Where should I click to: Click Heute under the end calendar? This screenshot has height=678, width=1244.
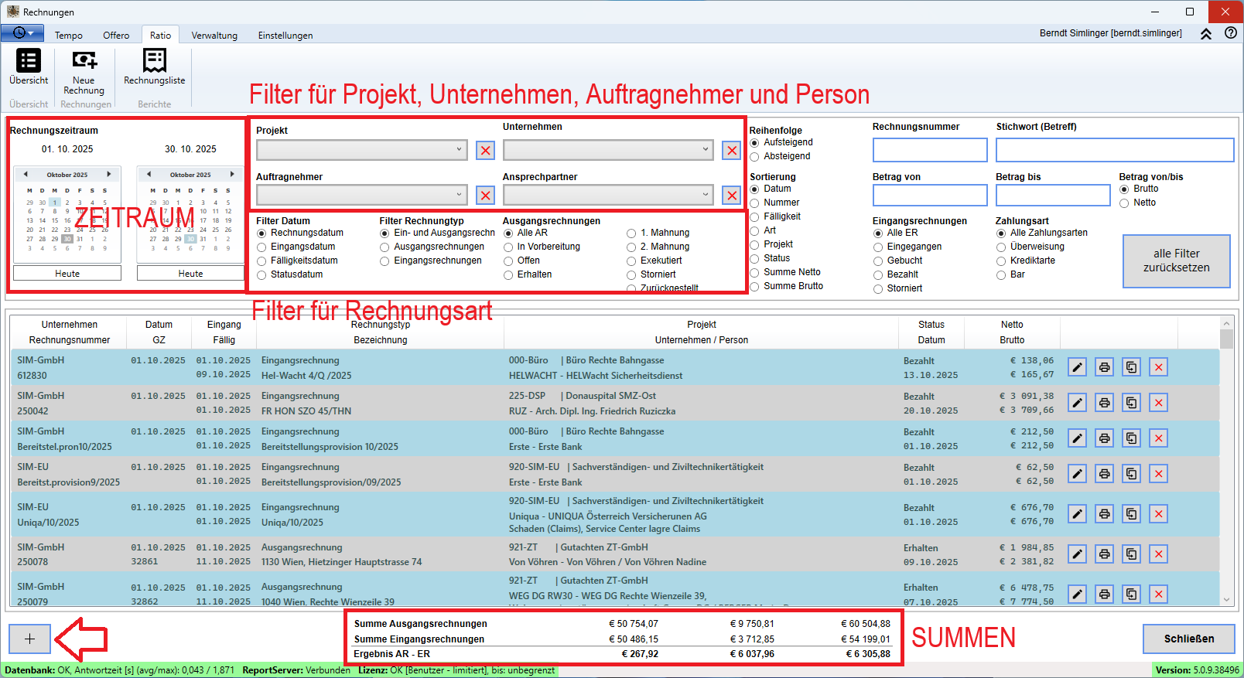pos(190,273)
